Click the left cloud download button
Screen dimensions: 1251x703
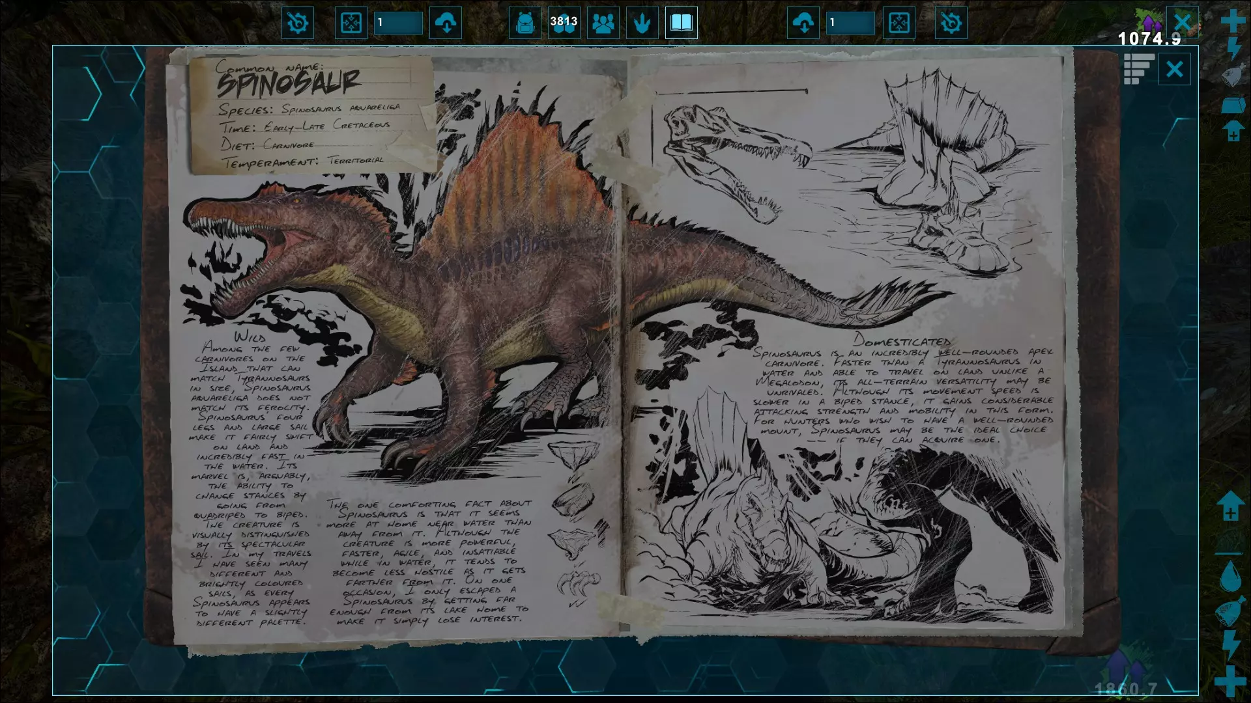pos(446,23)
